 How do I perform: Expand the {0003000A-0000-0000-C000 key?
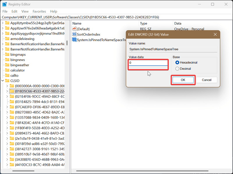(7, 86)
